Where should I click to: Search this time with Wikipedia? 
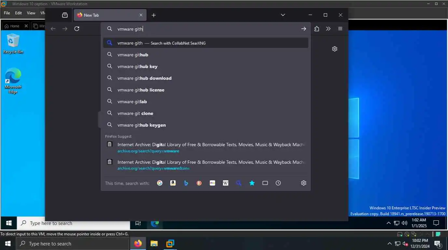pos(226,183)
